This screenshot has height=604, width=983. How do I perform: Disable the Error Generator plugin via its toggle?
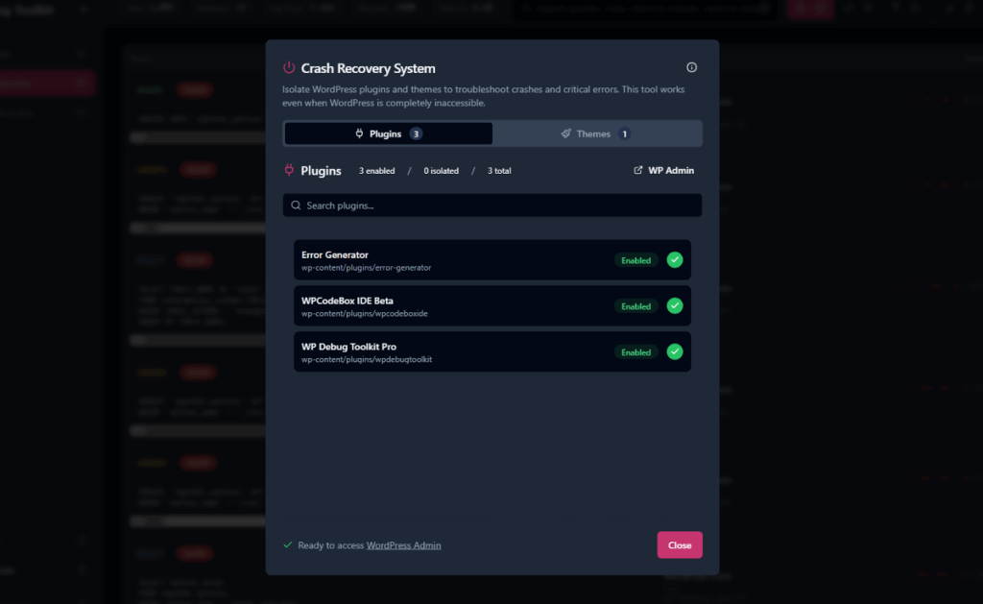(x=675, y=259)
